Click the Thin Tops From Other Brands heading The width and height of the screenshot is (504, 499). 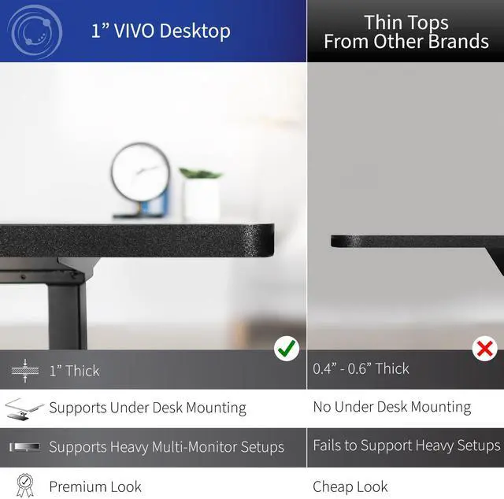[x=406, y=32]
